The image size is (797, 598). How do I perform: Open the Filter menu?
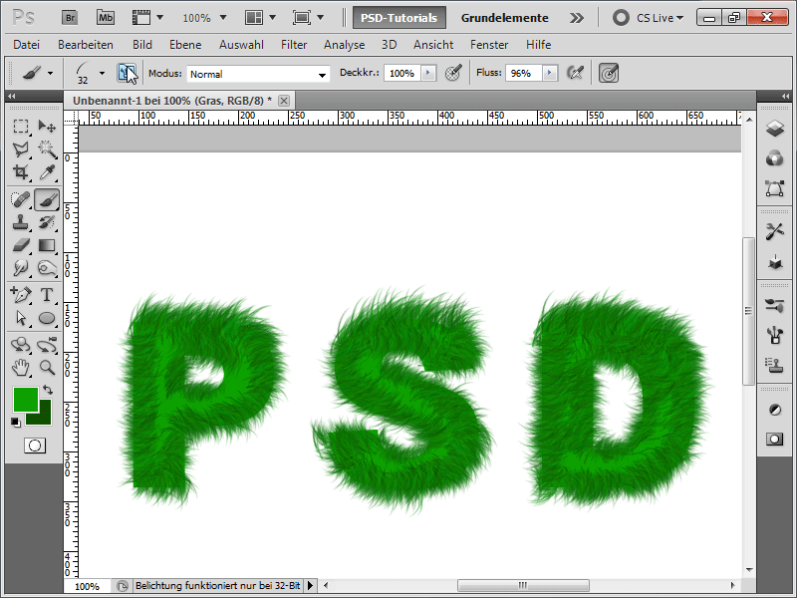tap(294, 45)
